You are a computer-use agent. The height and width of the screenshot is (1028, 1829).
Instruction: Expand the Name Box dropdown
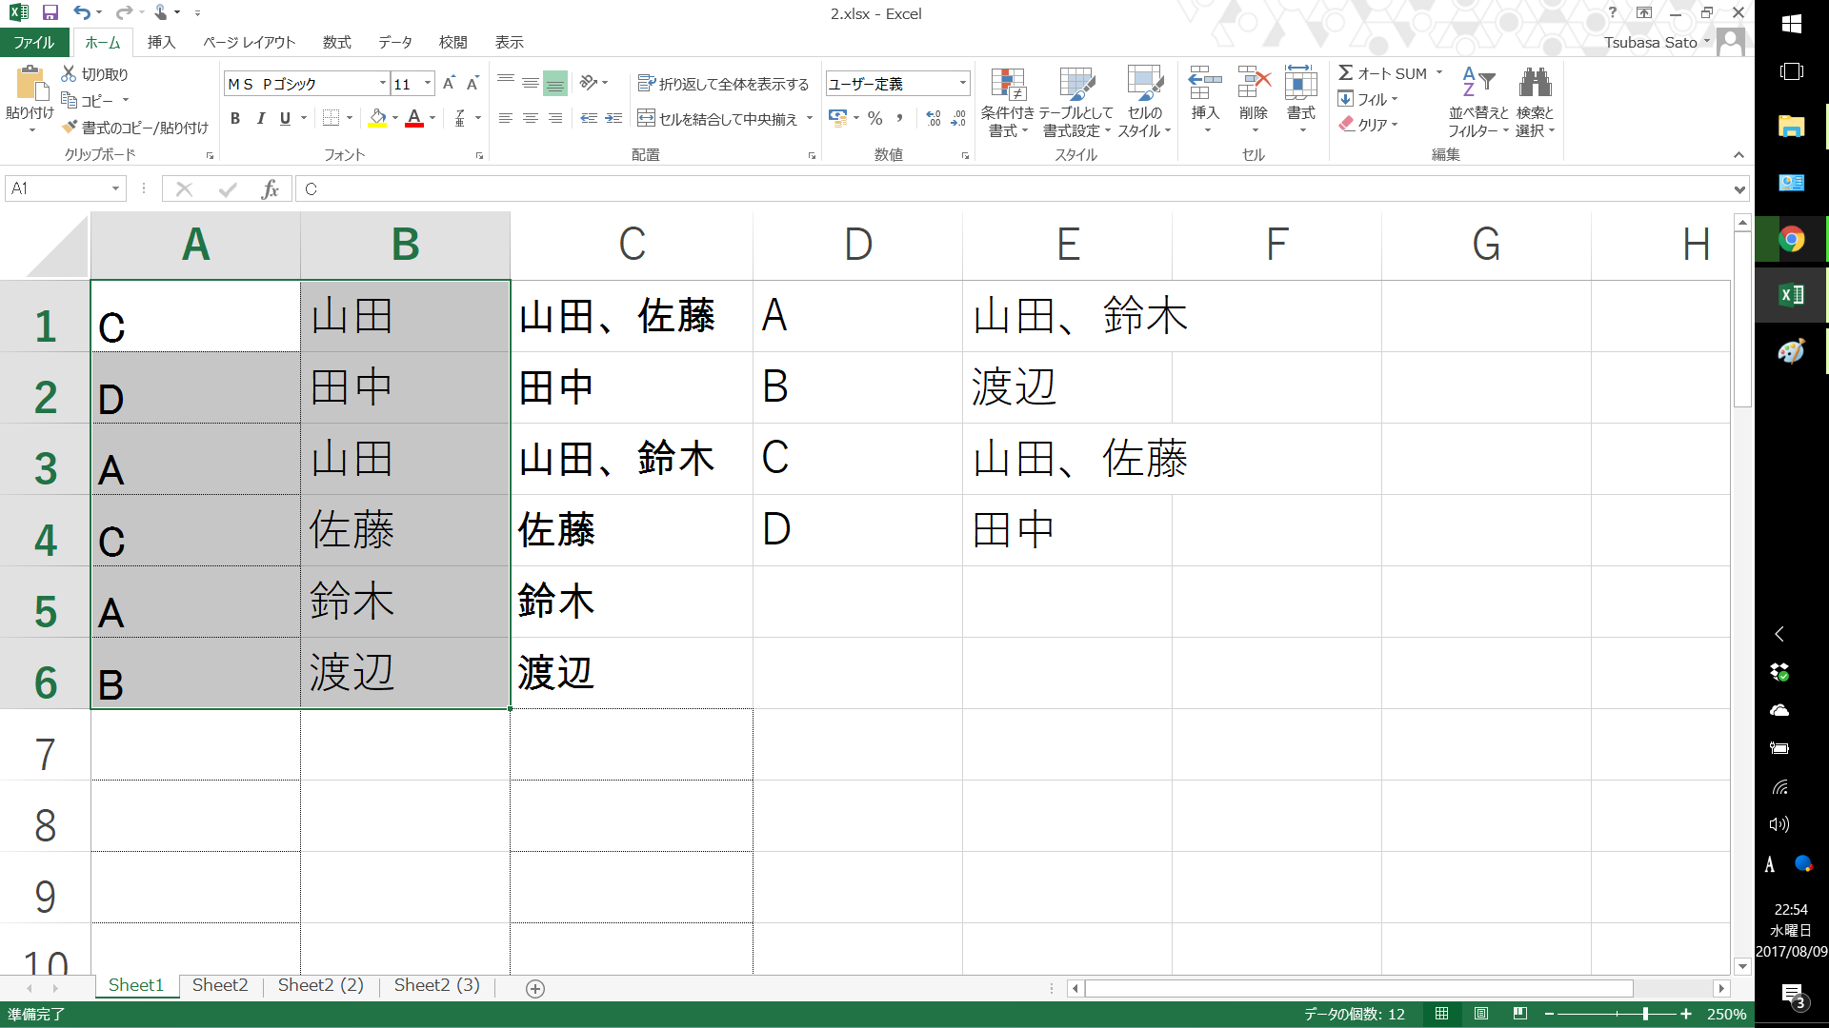(x=115, y=188)
